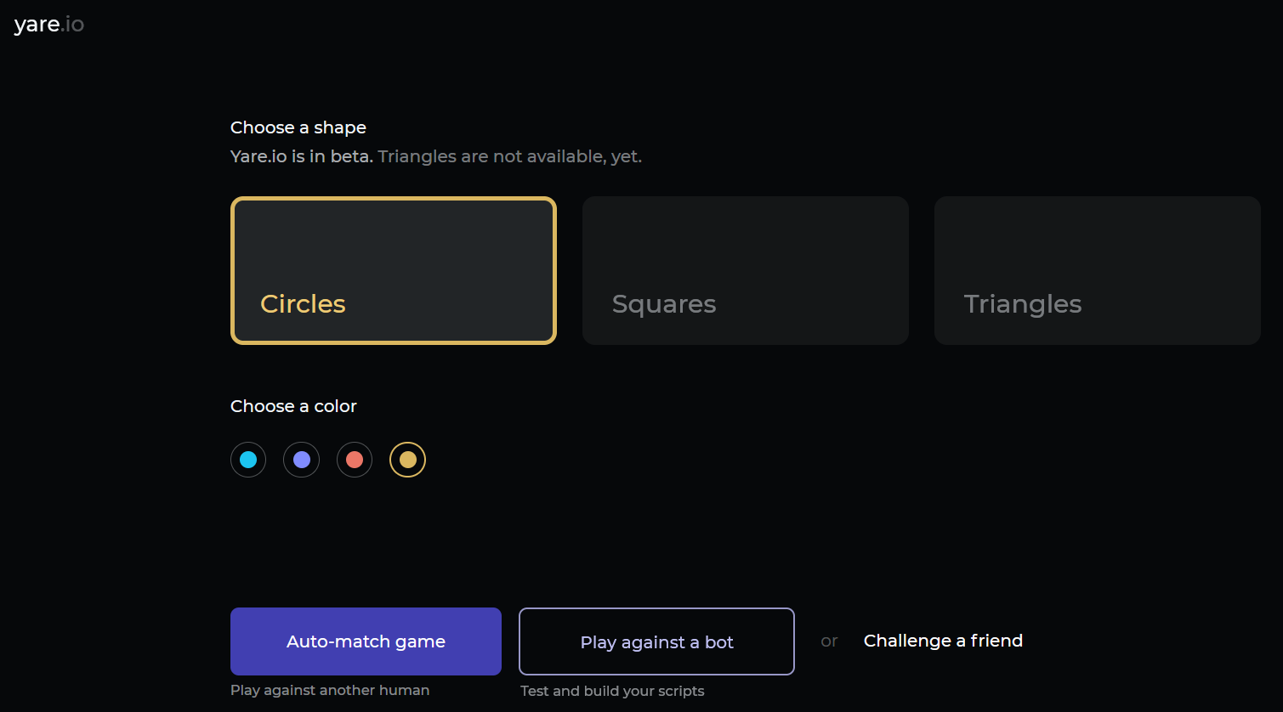The image size is (1283, 712).
Task: Click the 'Choose a color' heading
Action: click(x=293, y=406)
